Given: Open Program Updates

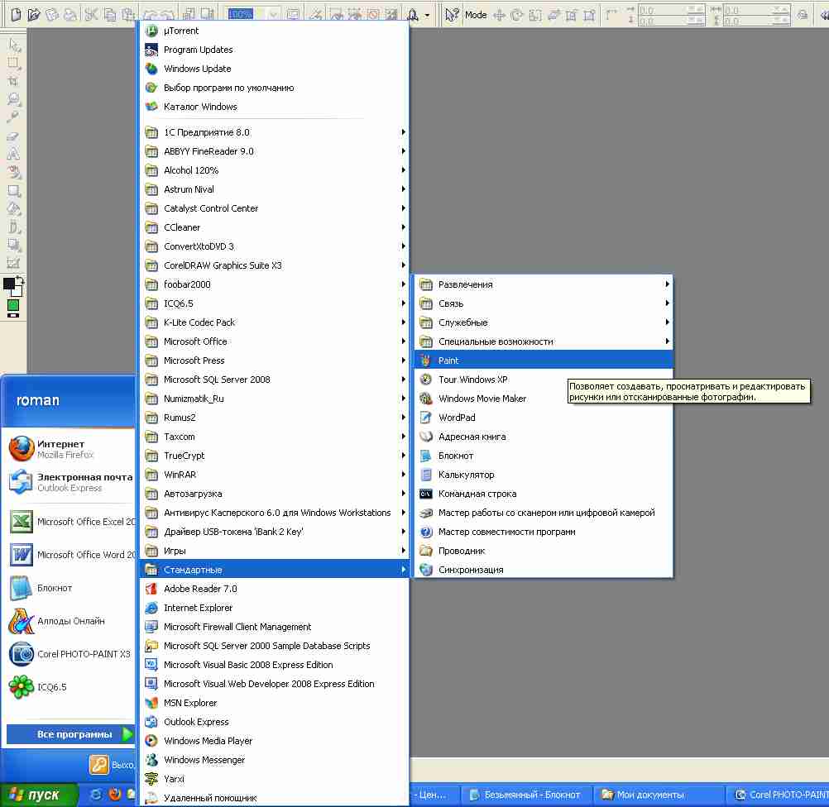Looking at the screenshot, I should coord(274,50).
